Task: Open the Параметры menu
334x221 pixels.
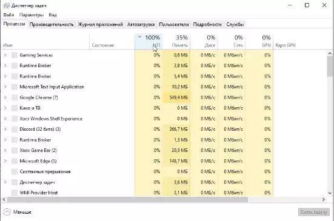Action: pos(32,15)
